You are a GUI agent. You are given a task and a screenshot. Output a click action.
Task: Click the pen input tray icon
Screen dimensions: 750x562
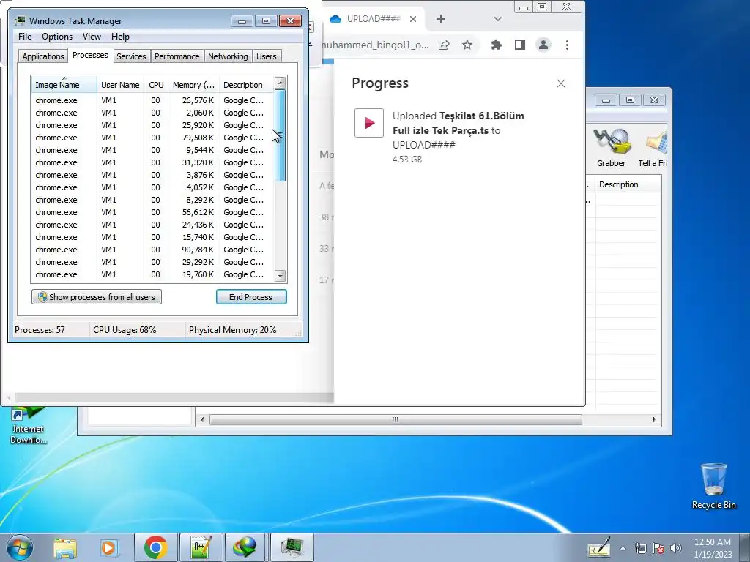(x=599, y=547)
